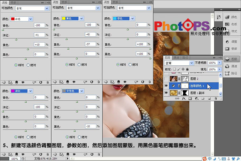Click the back arrow in the Red panel

click(4, 82)
